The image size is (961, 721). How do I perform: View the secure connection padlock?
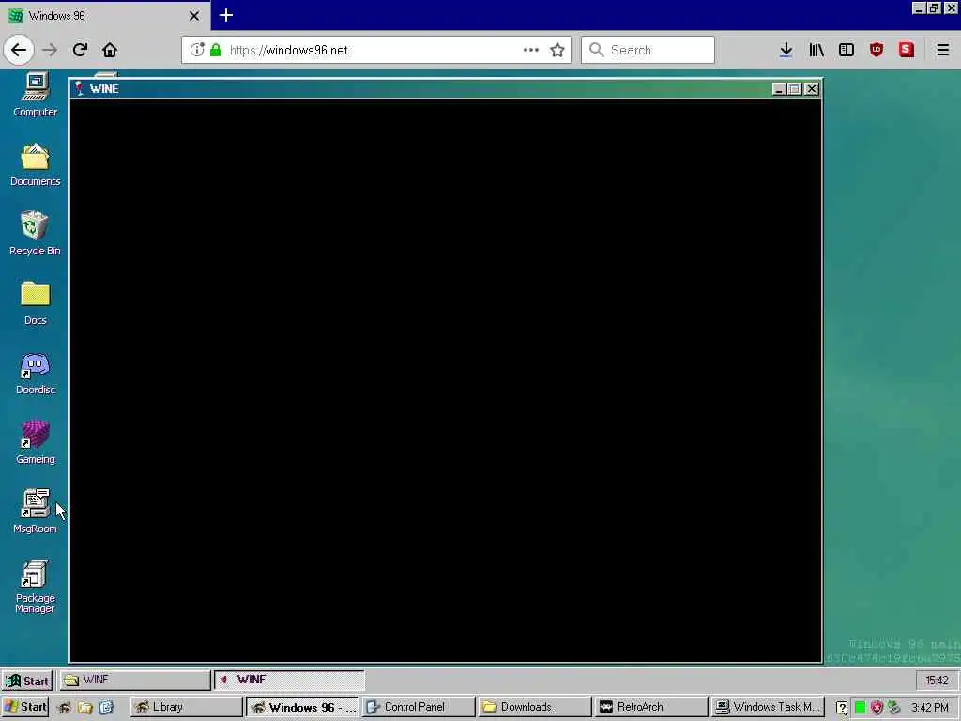pyautogui.click(x=216, y=50)
